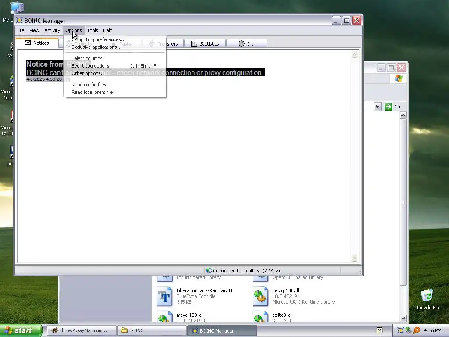This screenshot has height=337, width=449.
Task: Open the Help menu
Action: coord(108,30)
